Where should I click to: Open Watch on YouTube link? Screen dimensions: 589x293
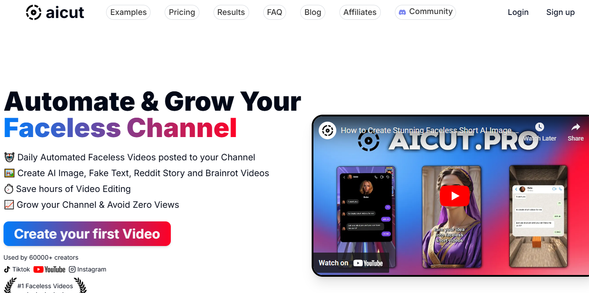click(351, 263)
